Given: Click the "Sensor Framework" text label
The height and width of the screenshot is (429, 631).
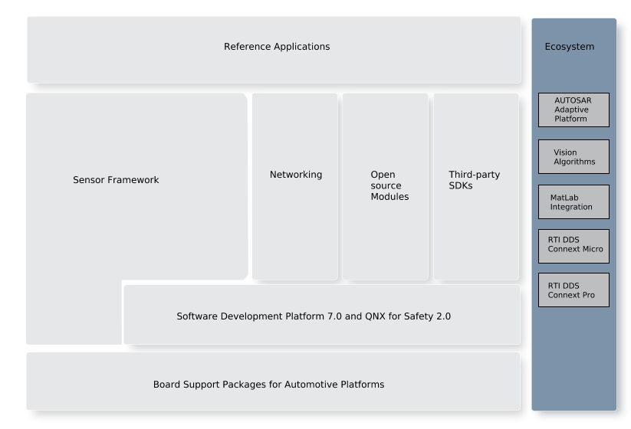Looking at the screenshot, I should click(x=116, y=180).
